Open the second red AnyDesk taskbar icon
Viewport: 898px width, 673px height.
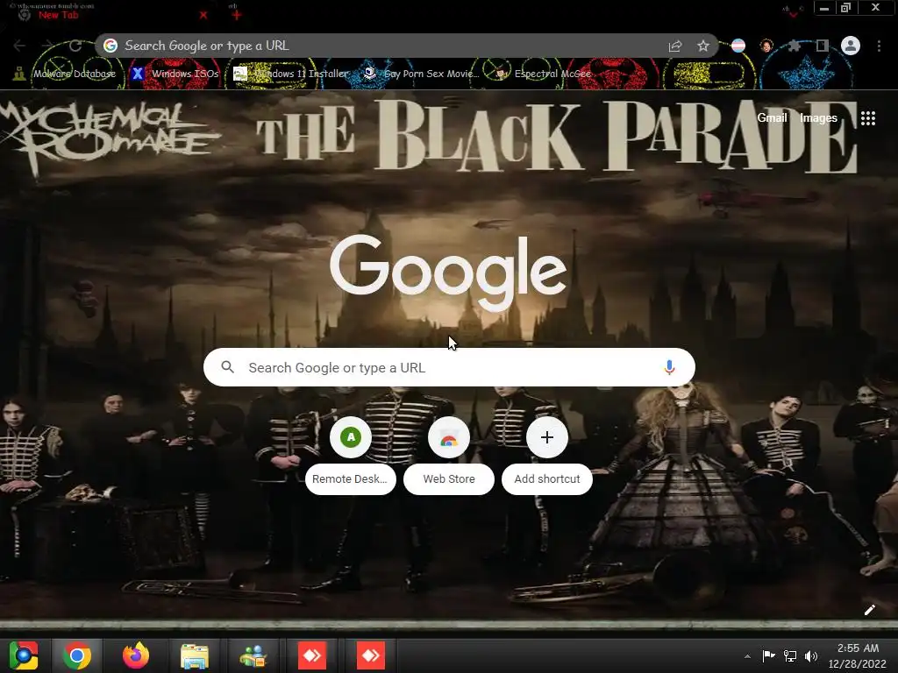pyautogui.click(x=371, y=655)
